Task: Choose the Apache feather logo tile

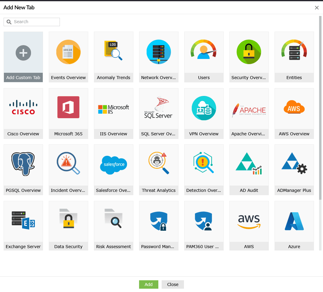Action: [x=249, y=110]
